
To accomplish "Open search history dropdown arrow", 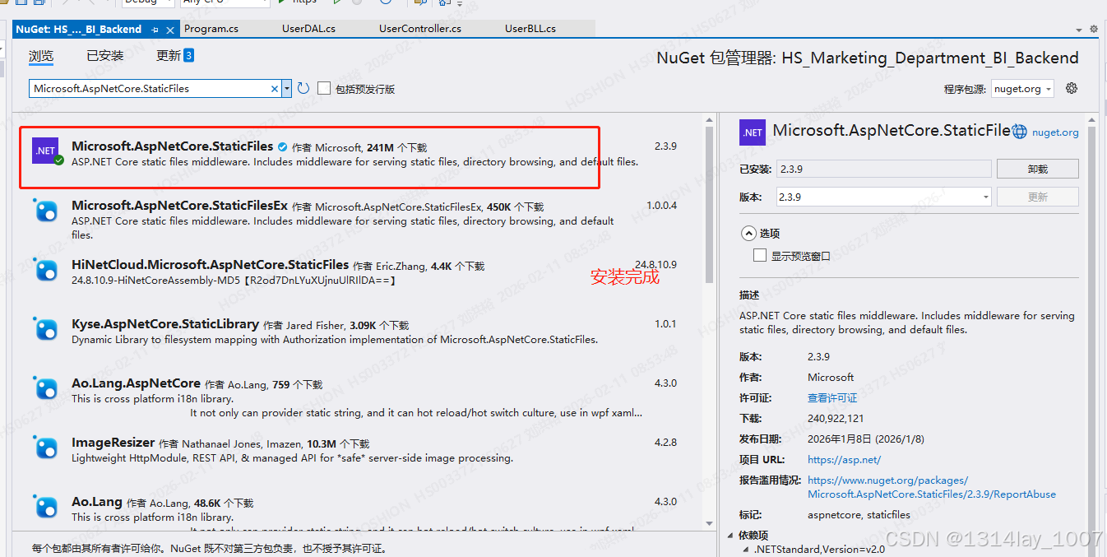I will tap(287, 88).
